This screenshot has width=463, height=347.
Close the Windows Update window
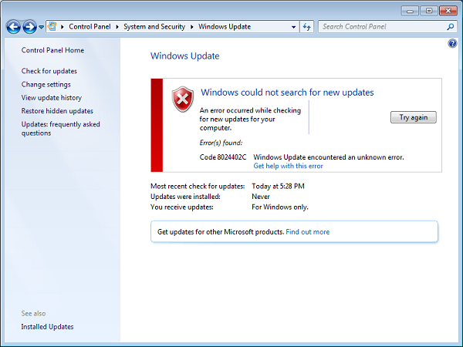pos(448,11)
